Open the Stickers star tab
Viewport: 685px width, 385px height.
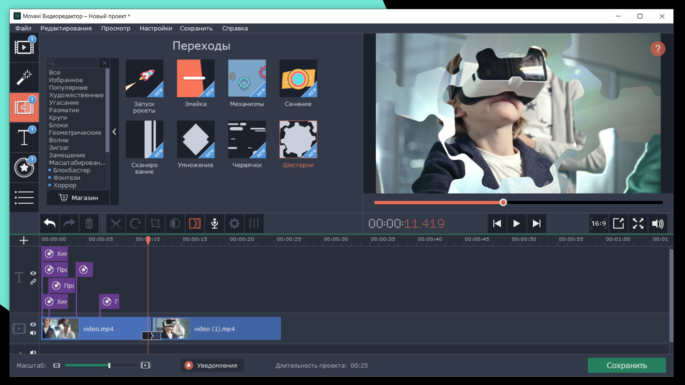[x=24, y=168]
